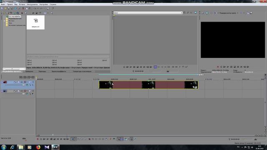This screenshot has width=267, height=150.
Task: Click the Record button under video preview
Action: pyautogui.click(x=218, y=67)
